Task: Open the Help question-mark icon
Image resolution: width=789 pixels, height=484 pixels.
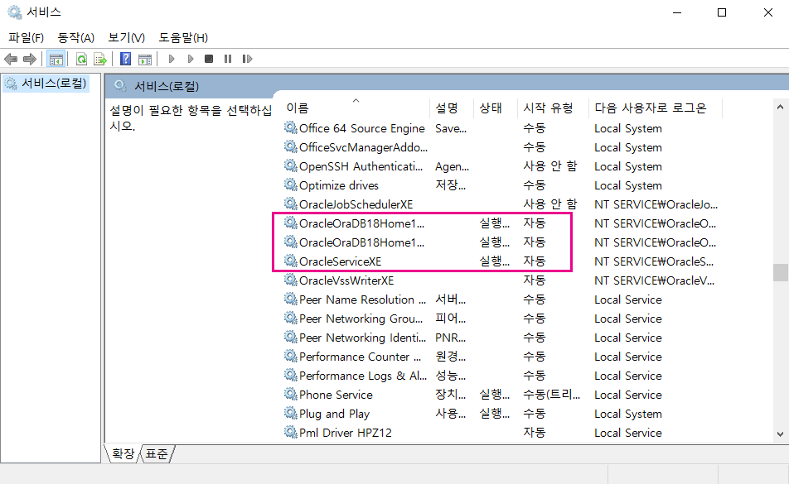Action: tap(125, 60)
